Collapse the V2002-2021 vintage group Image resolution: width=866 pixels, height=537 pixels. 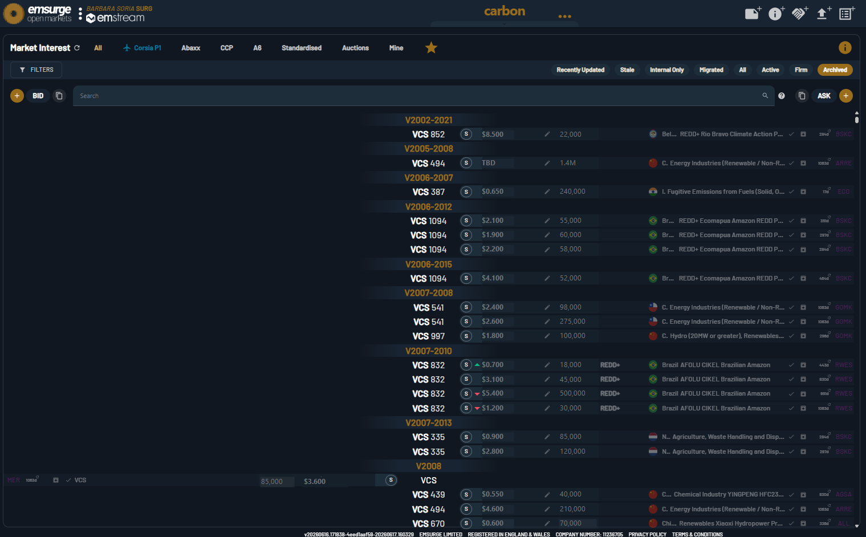click(429, 120)
